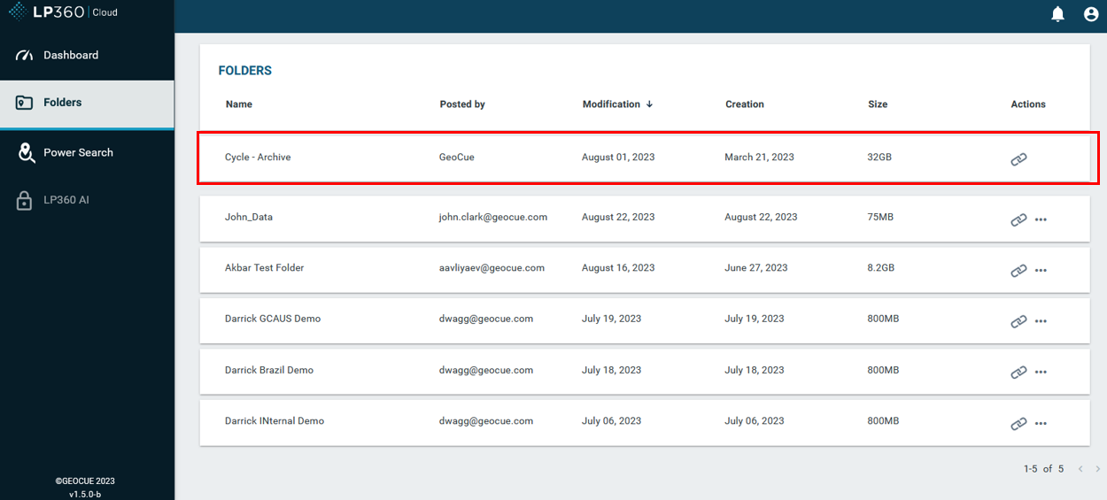Click the LP360 Cloud logo

[62, 12]
